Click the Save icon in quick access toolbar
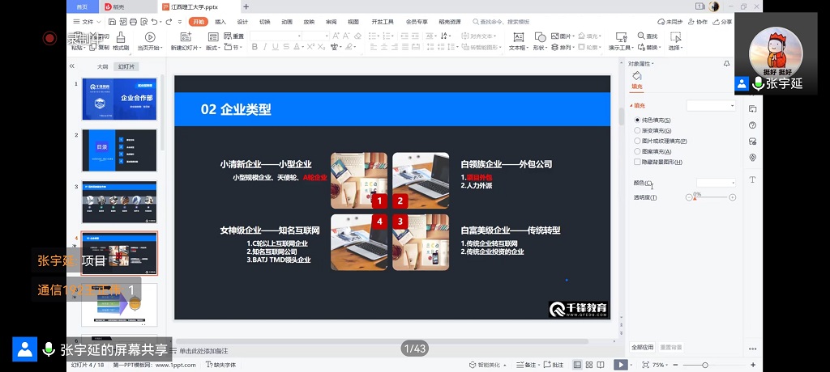Screen dimensions: 830x372 point(112,22)
